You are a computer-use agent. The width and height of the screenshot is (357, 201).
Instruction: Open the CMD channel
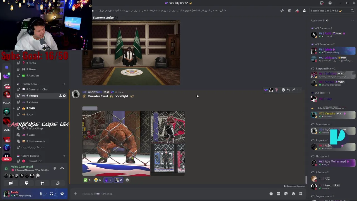(41, 108)
